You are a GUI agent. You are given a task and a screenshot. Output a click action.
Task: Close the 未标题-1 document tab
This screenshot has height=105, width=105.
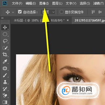coord(68,20)
